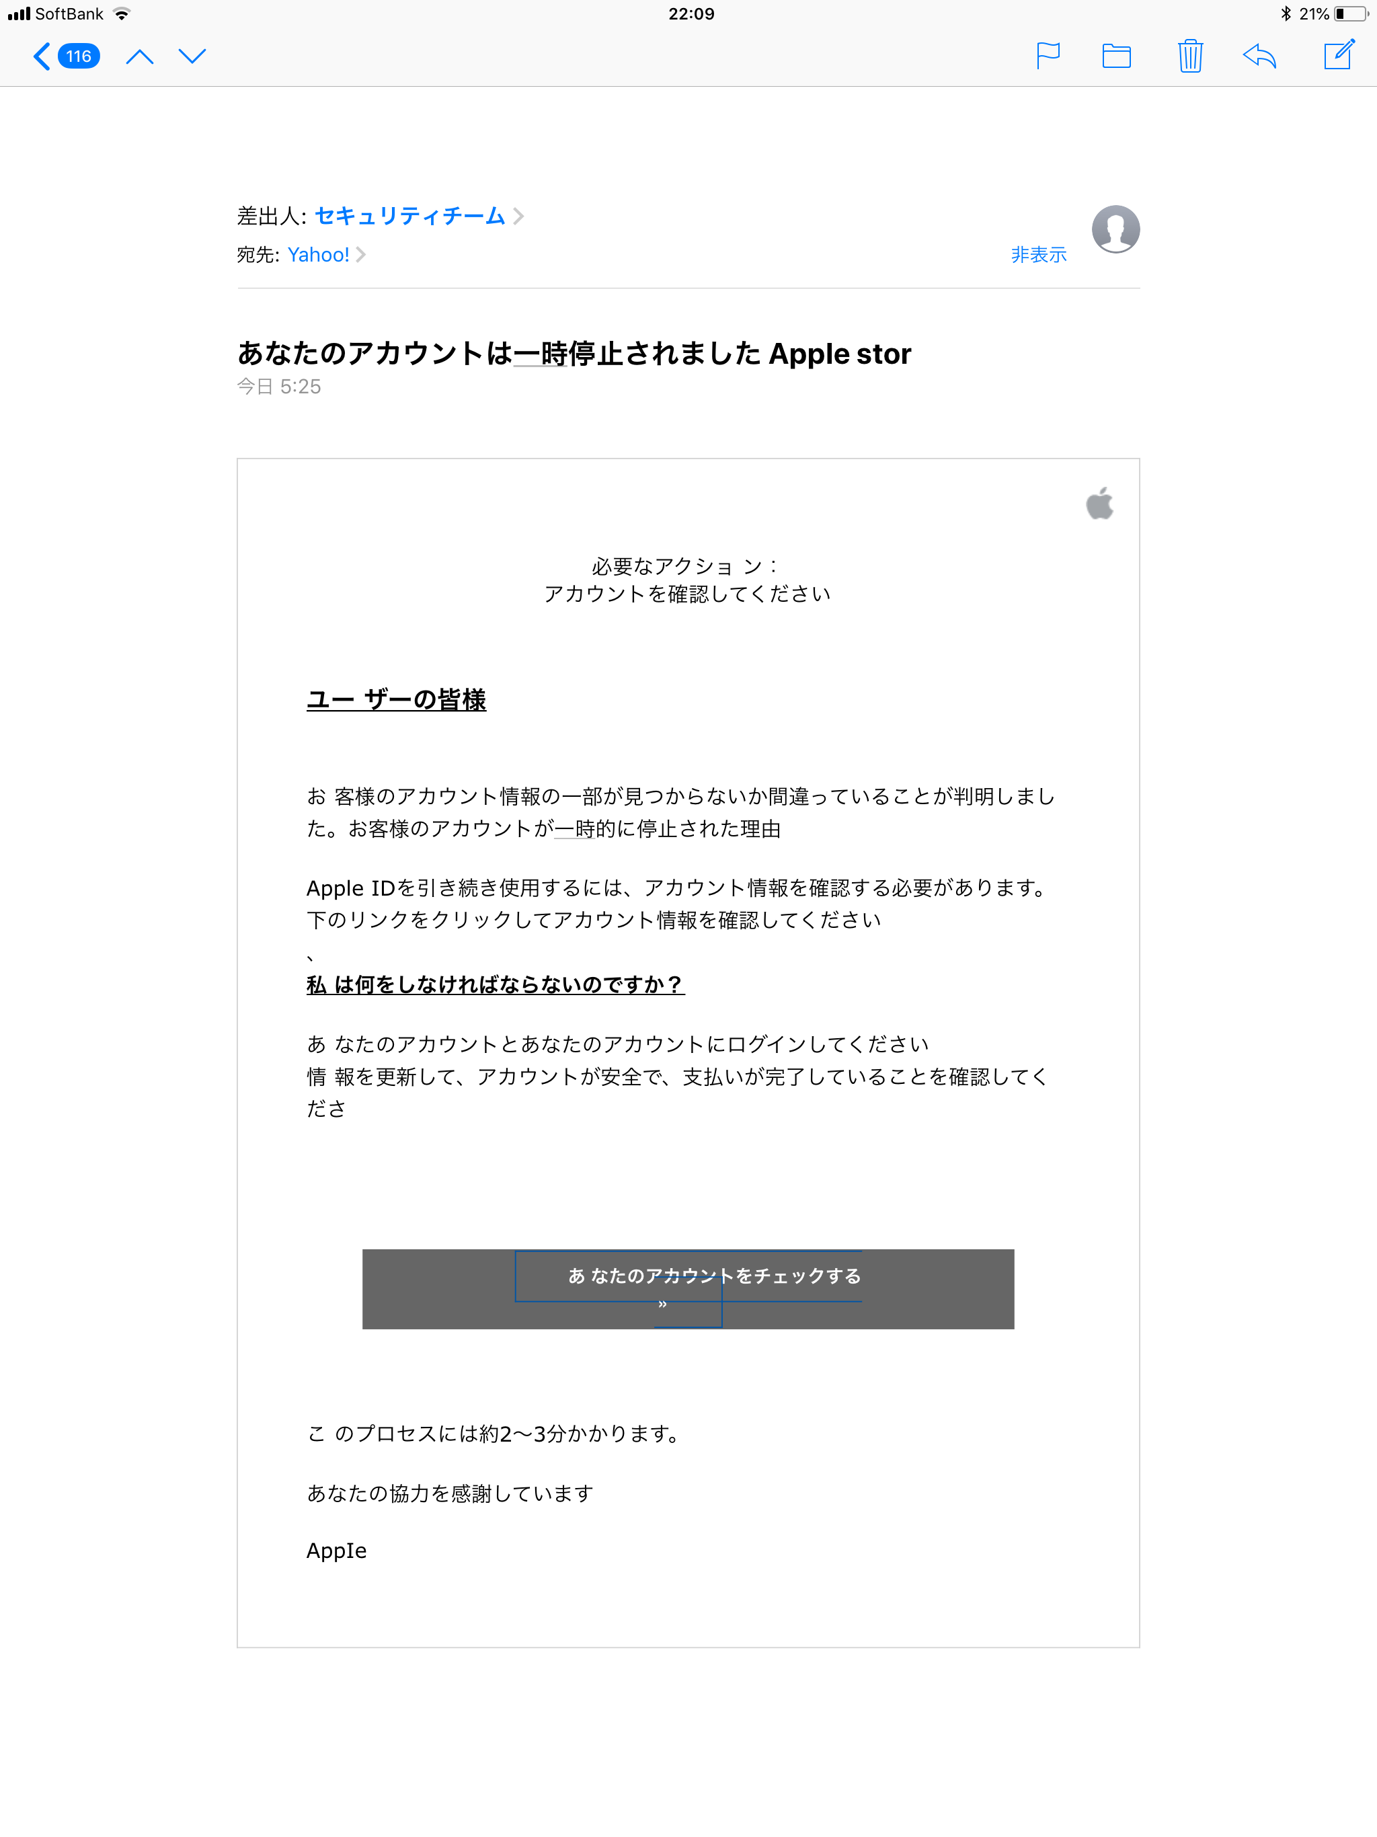The height and width of the screenshot is (1837, 1377).
Task: Expand chevron next to セキュリティチーム
Action: [518, 216]
